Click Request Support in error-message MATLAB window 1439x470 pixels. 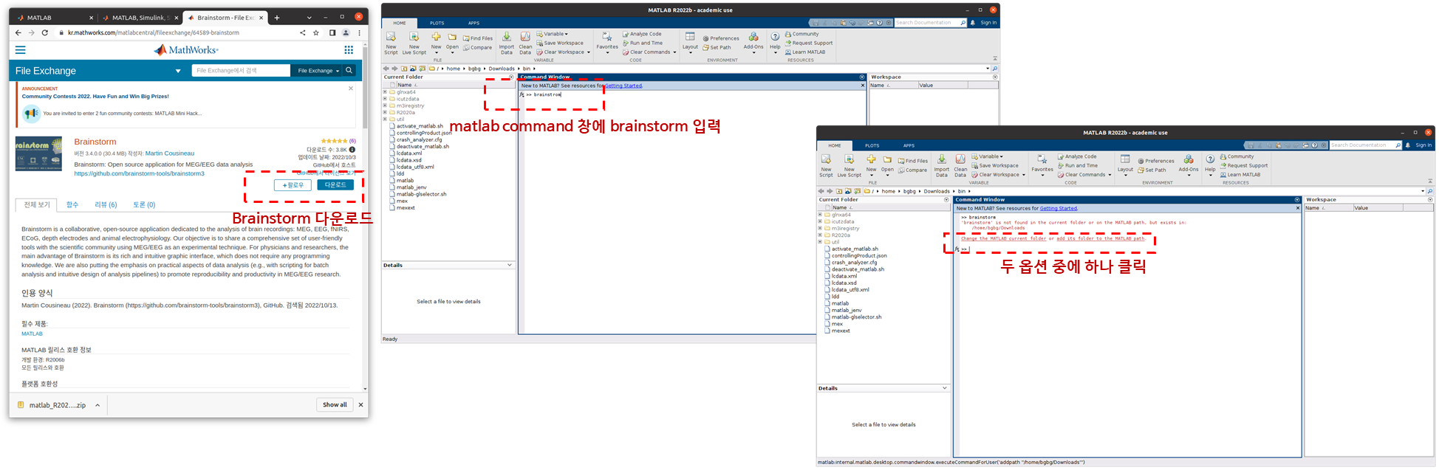(1244, 165)
